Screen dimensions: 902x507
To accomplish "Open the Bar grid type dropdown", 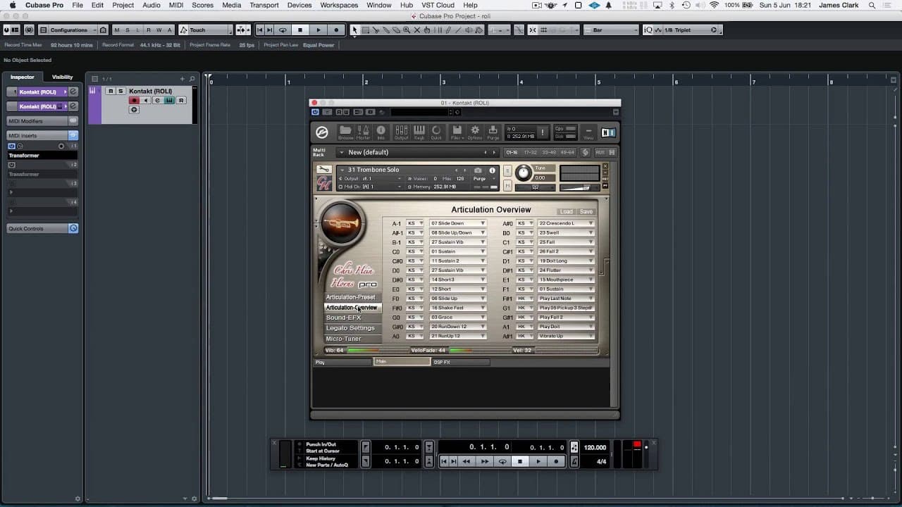I will tap(612, 30).
